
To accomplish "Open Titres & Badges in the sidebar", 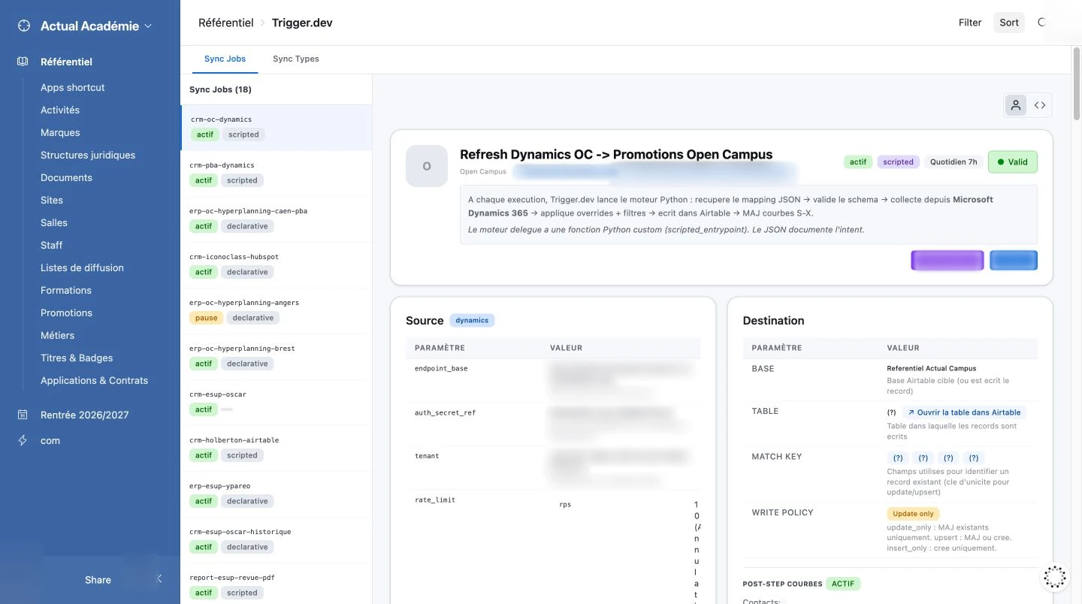I will [77, 358].
